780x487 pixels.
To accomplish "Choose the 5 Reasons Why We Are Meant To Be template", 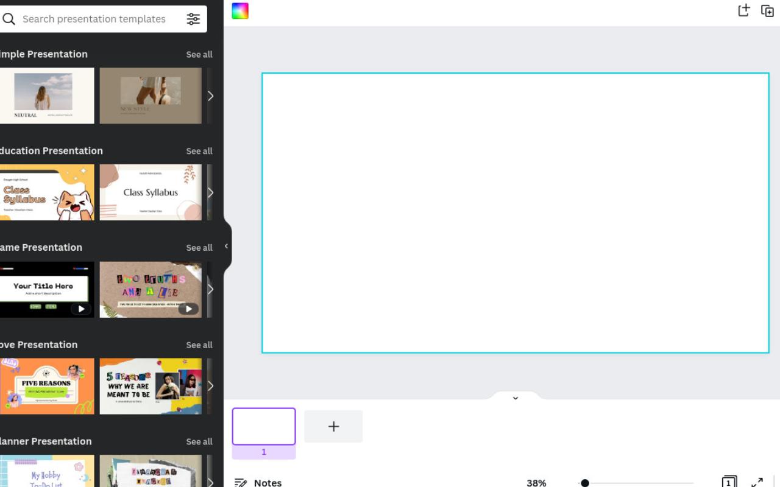I will point(151,386).
